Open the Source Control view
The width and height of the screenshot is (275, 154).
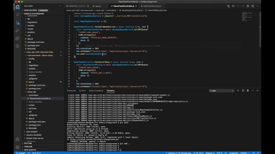[18, 23]
